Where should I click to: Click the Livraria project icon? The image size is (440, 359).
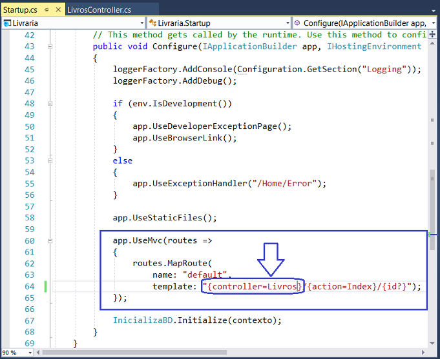(x=7, y=23)
